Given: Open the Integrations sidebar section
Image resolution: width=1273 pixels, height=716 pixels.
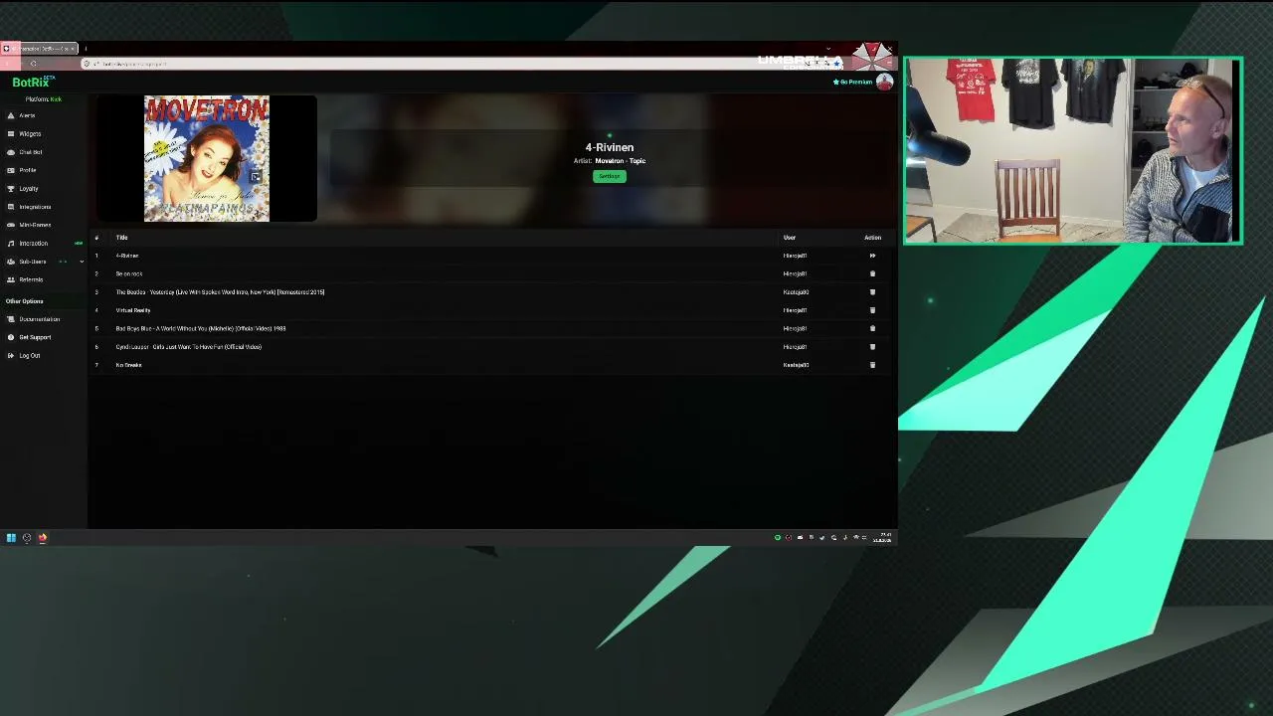Looking at the screenshot, I should (35, 207).
